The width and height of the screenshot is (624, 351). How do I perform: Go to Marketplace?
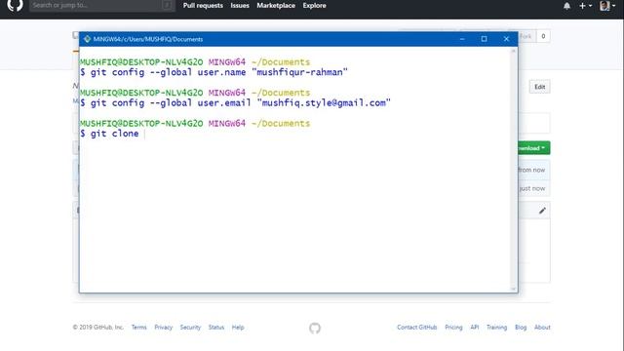[276, 6]
